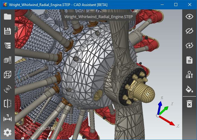Hide selected objects with the crossed eye icon
This screenshot has width=197, height=140.
[189, 31]
